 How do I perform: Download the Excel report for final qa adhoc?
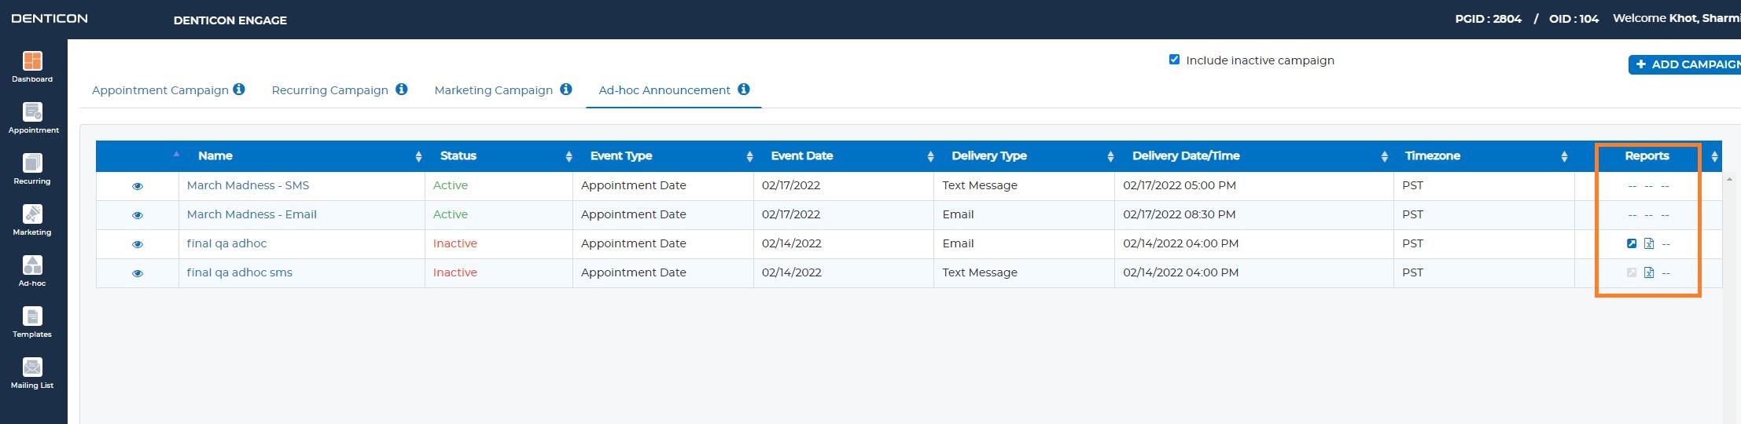(1649, 243)
